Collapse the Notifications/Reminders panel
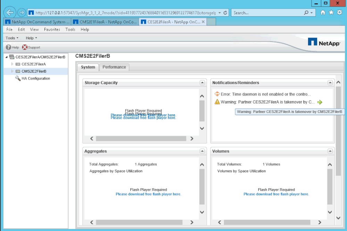 pyautogui.click(x=330, y=83)
